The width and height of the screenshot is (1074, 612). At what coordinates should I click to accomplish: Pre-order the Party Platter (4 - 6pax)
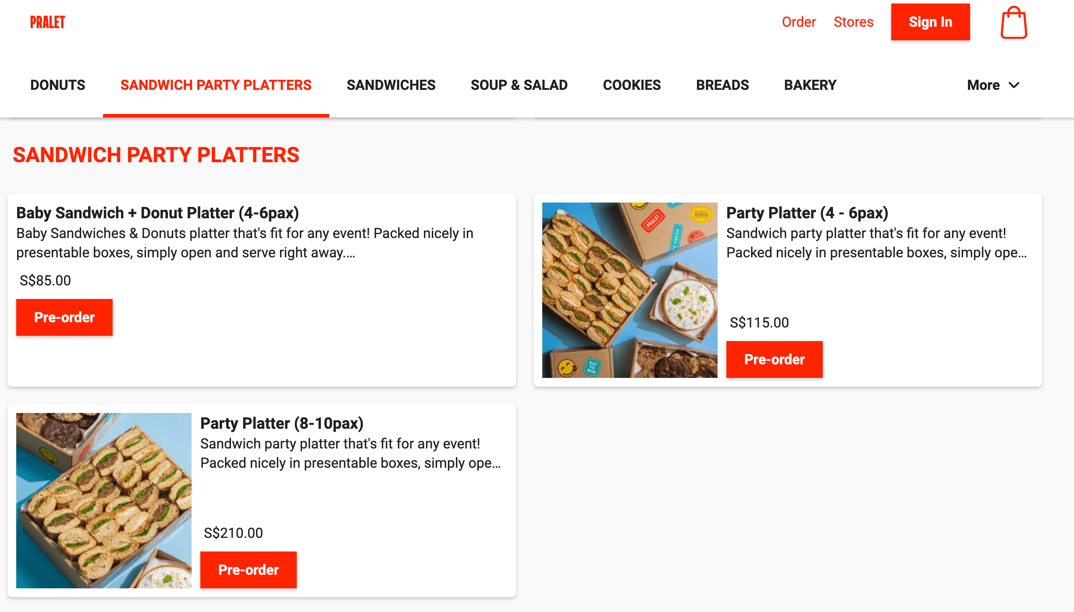(x=774, y=359)
